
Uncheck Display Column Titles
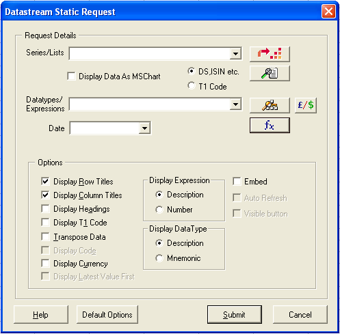[45, 195]
